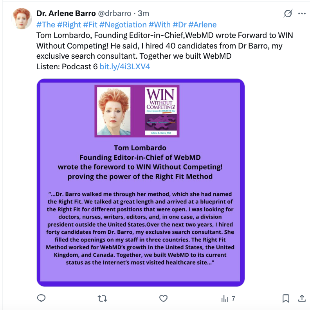Screen dimensions: 310x310
Task: Click the #With hashtag
Action: pos(160,25)
